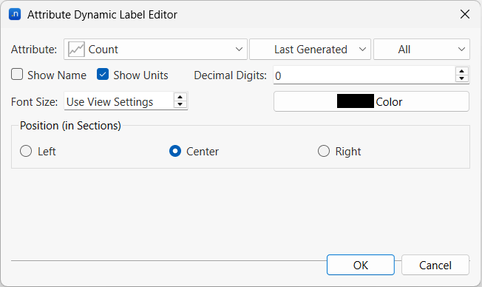The width and height of the screenshot is (482, 287).
Task: Click the Attribute: label text
Action: point(34,50)
